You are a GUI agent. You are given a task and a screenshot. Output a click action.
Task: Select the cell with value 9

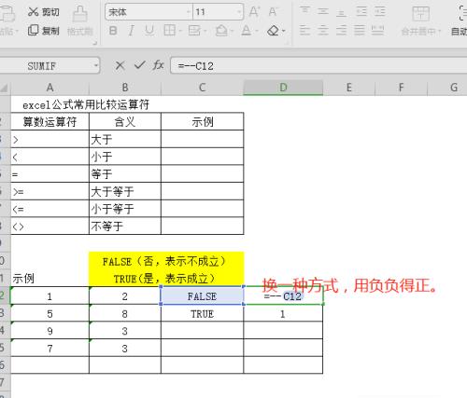pos(50,331)
